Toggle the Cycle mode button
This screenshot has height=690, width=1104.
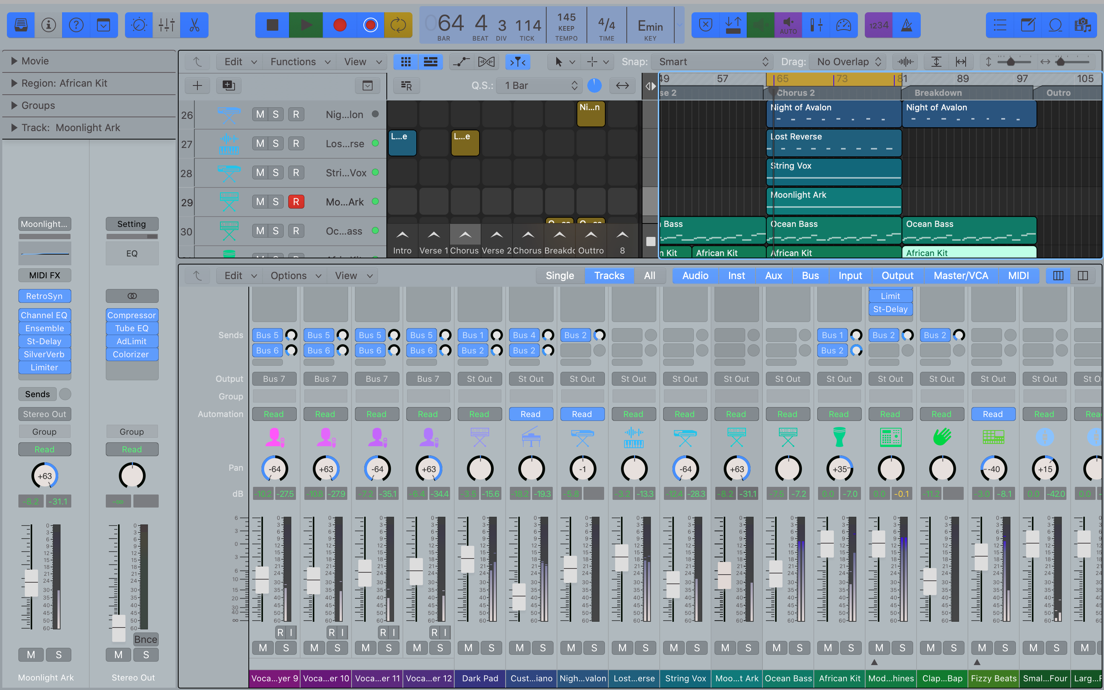[x=398, y=25]
